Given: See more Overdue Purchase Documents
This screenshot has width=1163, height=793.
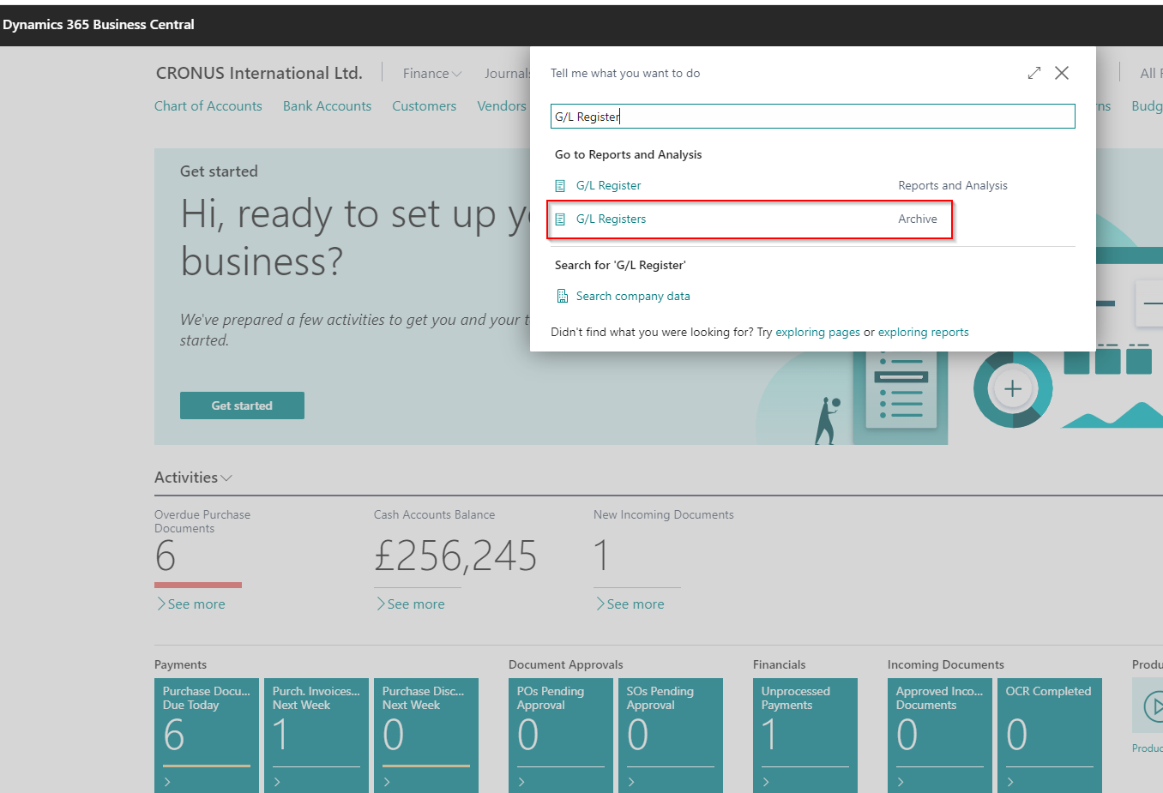Looking at the screenshot, I should (191, 604).
